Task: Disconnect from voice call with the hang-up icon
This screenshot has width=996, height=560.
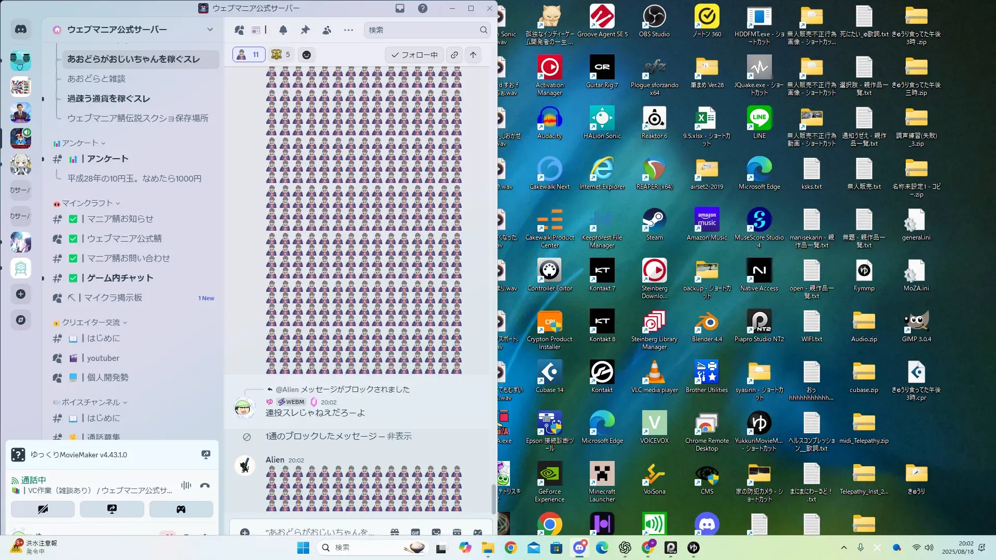Action: (x=205, y=485)
